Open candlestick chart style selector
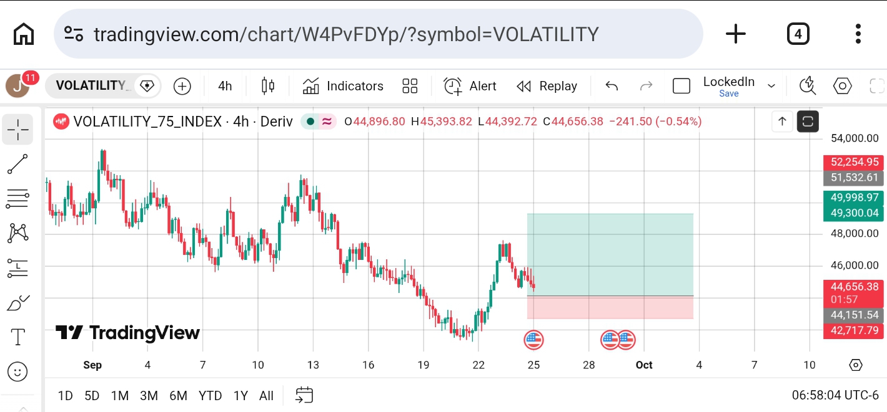This screenshot has height=412, width=887. point(268,86)
